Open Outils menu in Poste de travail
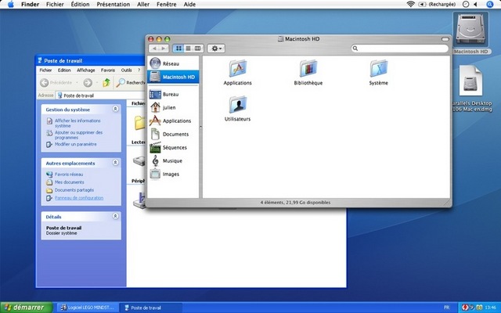Screen dimensions: 501x313 pos(126,70)
